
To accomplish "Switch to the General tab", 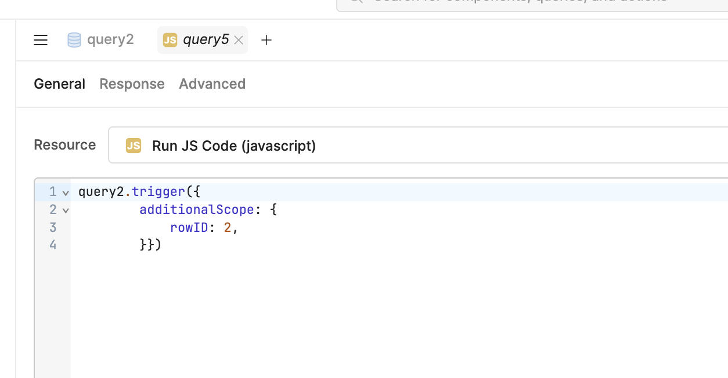I will 59,84.
